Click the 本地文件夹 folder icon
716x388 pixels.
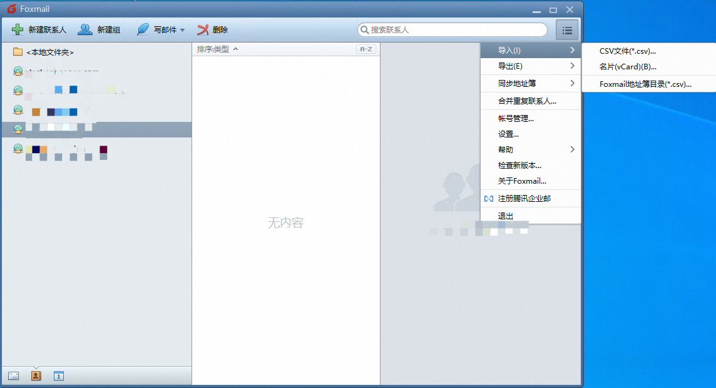18,52
